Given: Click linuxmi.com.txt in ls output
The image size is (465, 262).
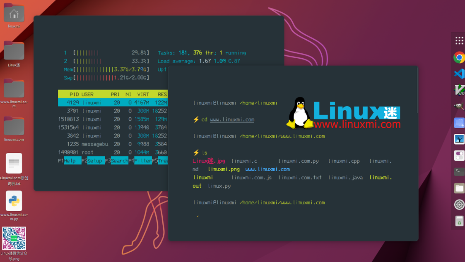Looking at the screenshot, I should (300, 178).
